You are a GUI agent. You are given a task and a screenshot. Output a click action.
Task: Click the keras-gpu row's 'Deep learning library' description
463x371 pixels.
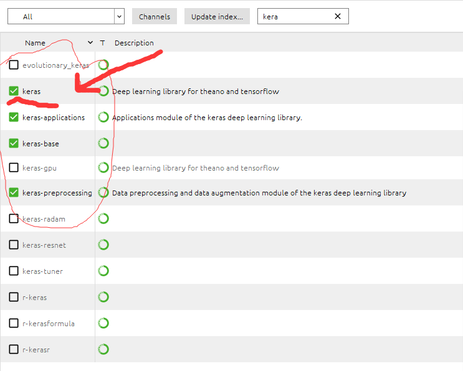click(196, 168)
